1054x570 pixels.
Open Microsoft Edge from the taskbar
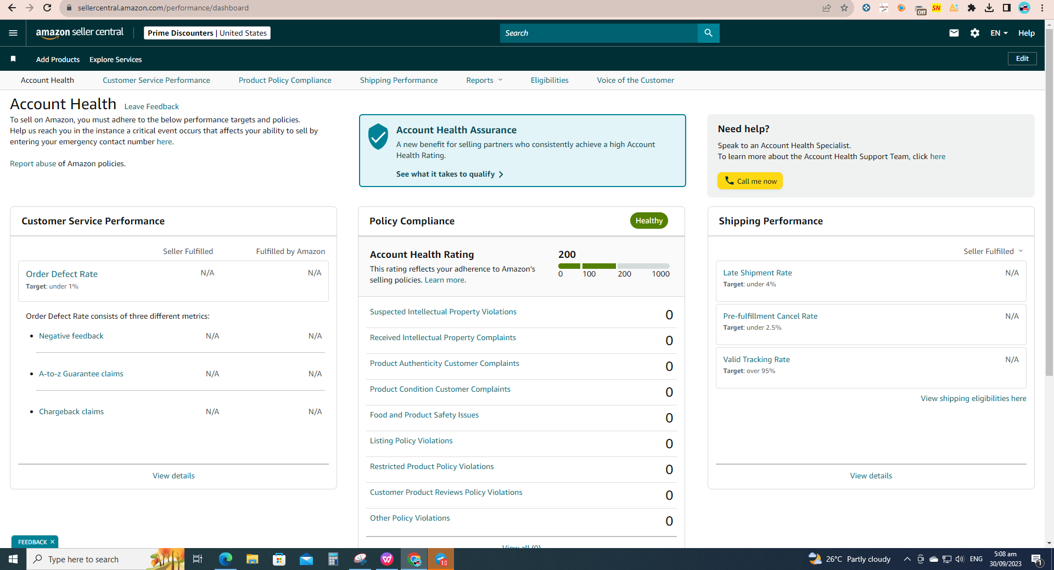[x=225, y=559]
